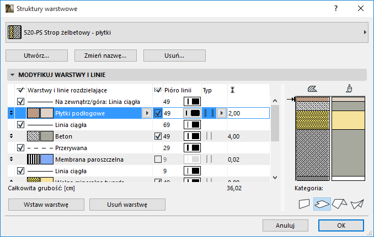Open the Typ dropdown for Płytki podłogowe

[221, 113]
